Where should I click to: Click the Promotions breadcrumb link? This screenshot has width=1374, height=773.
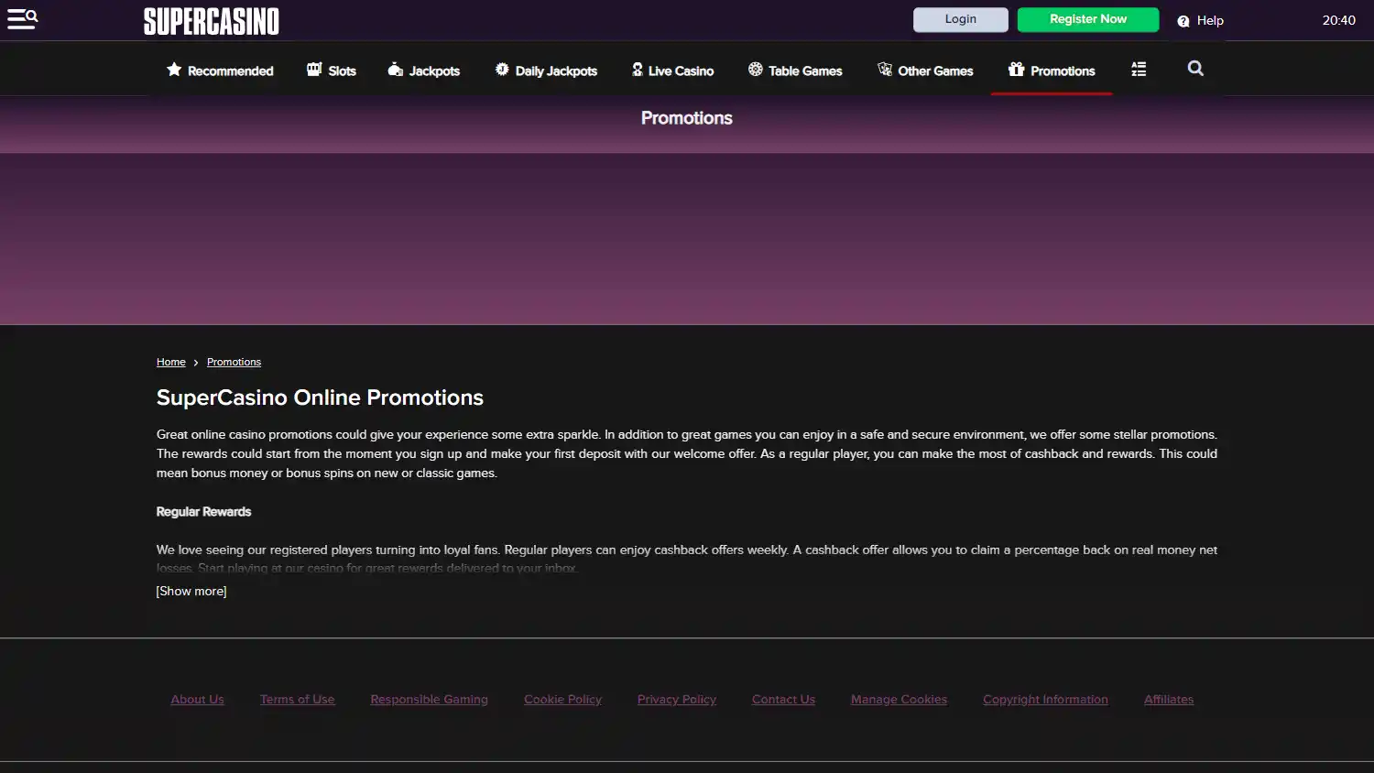pyautogui.click(x=234, y=362)
